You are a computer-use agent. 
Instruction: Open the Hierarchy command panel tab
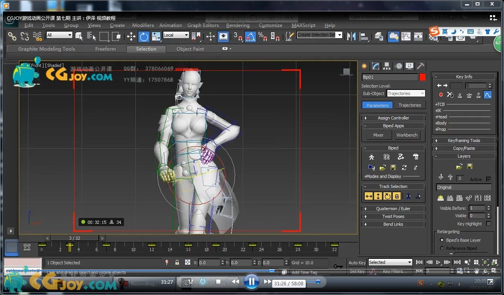click(x=387, y=66)
